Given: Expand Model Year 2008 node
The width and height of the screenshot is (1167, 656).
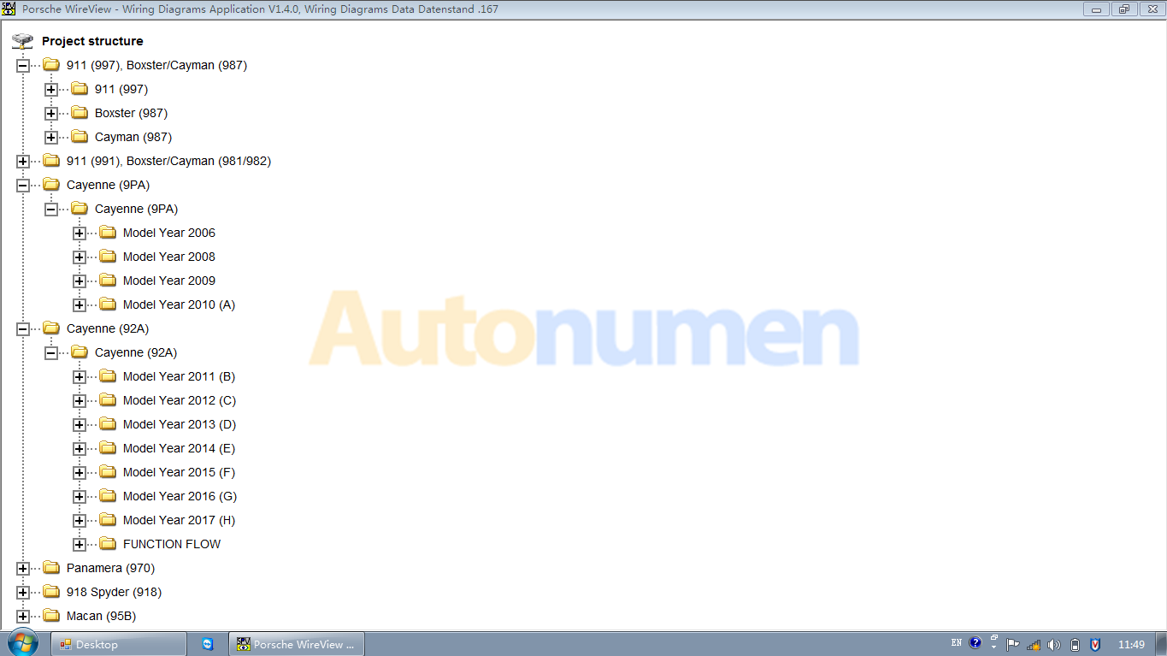Looking at the screenshot, I should tap(80, 257).
